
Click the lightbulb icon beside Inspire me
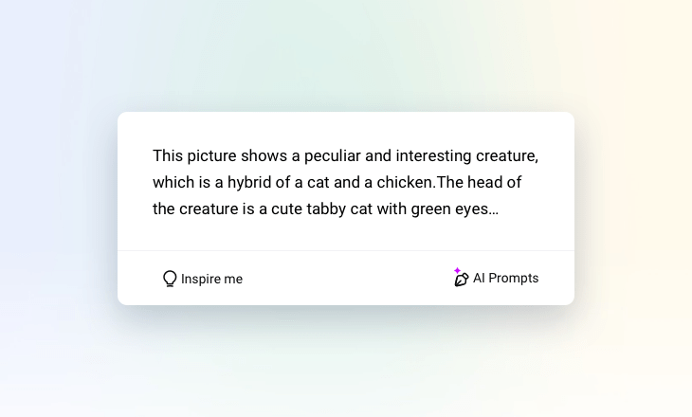[170, 279]
